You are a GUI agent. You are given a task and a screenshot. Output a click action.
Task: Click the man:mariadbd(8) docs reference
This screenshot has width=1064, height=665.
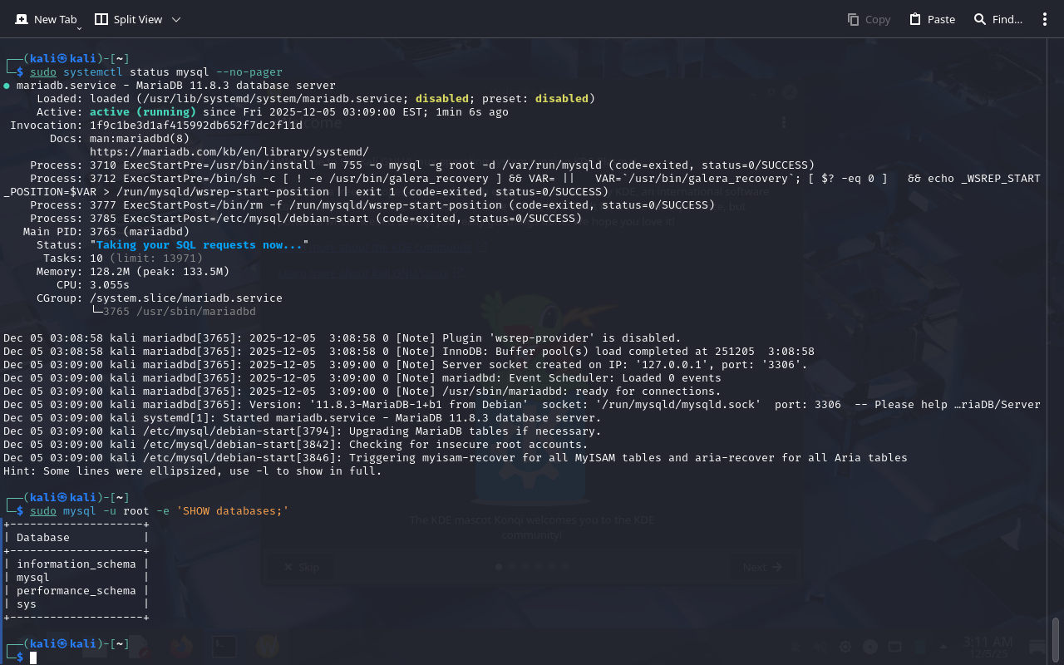(140, 139)
